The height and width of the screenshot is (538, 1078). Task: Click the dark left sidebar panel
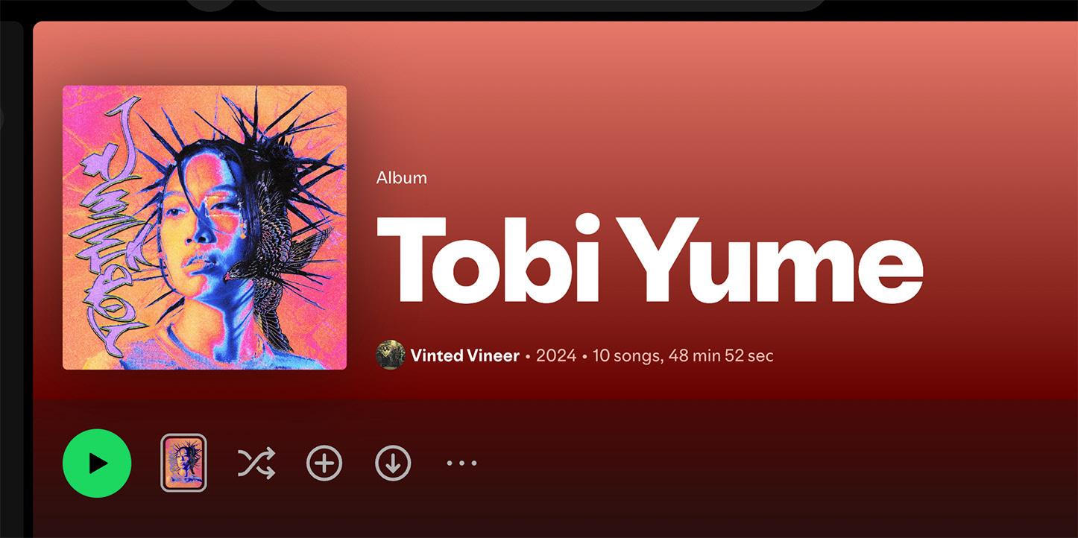pyautogui.click(x=12, y=279)
